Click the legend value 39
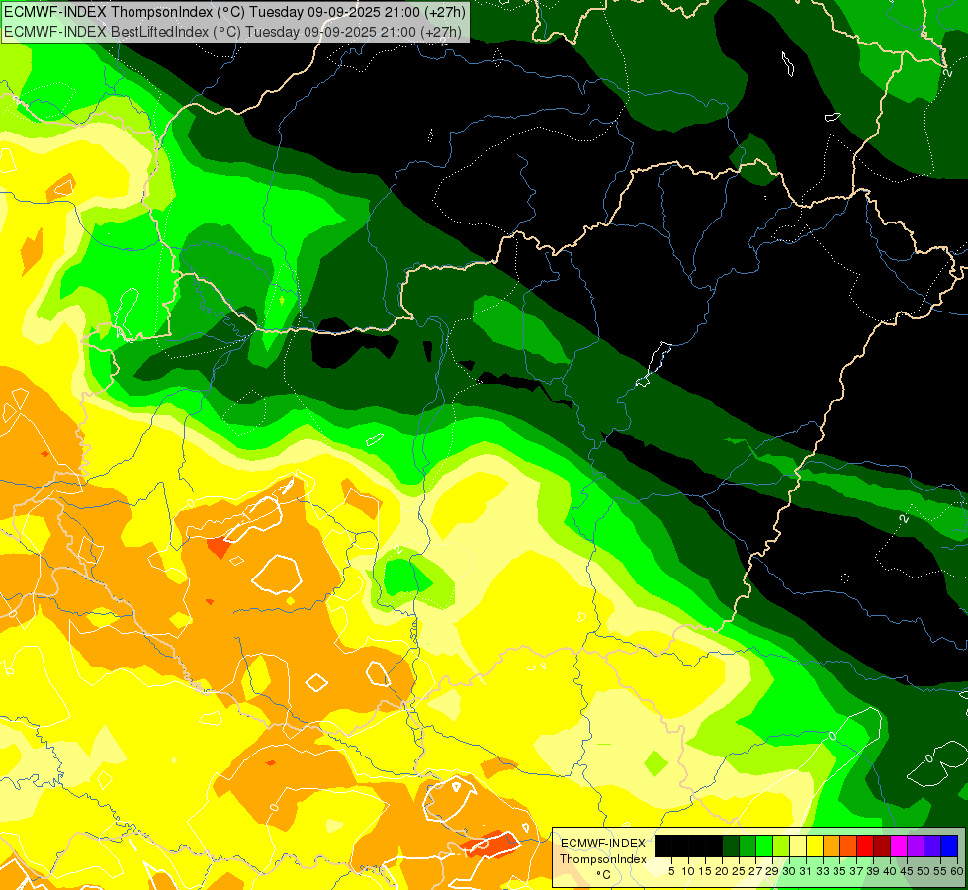 pyautogui.click(x=873, y=871)
